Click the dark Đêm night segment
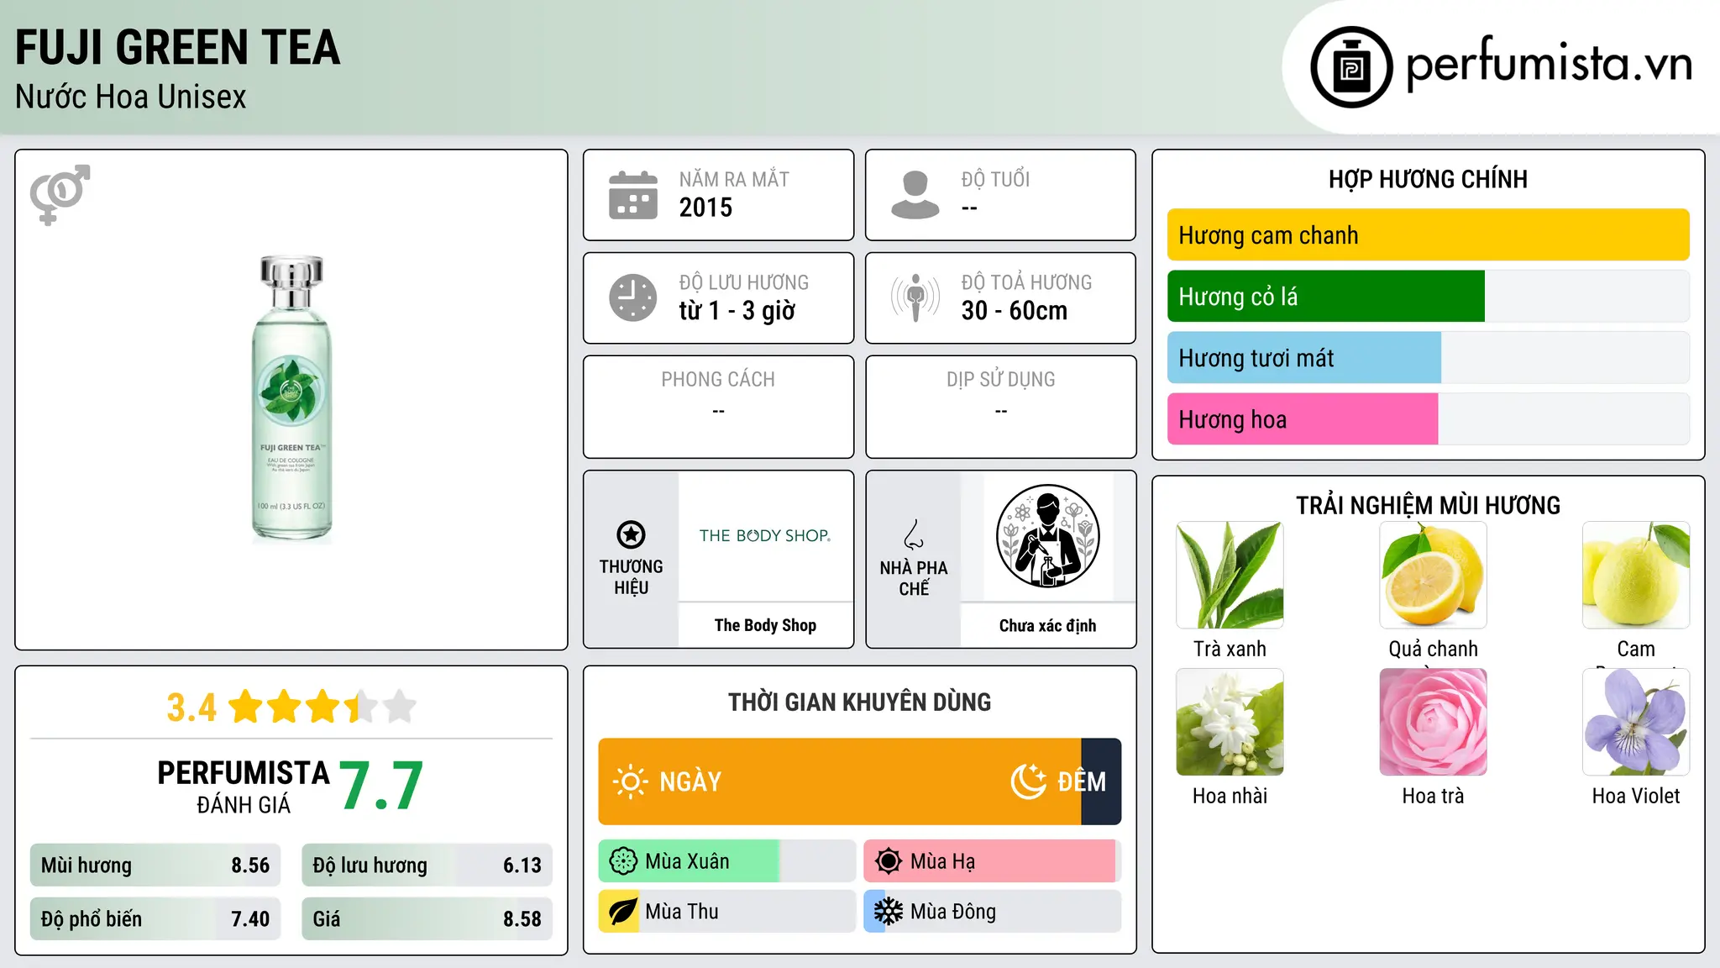 1101,781
